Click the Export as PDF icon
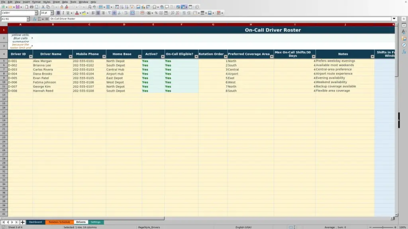The image size is (408, 229). [27, 7]
